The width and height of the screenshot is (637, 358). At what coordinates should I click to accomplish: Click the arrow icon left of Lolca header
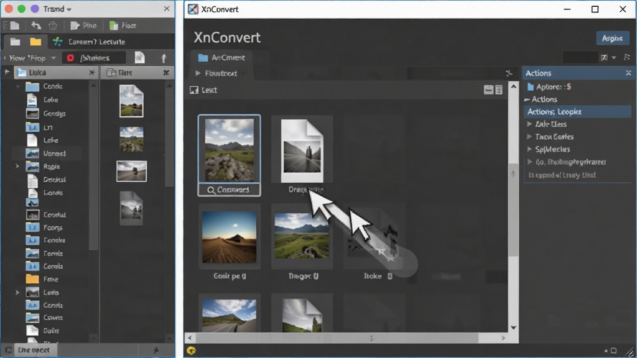pos(7,72)
